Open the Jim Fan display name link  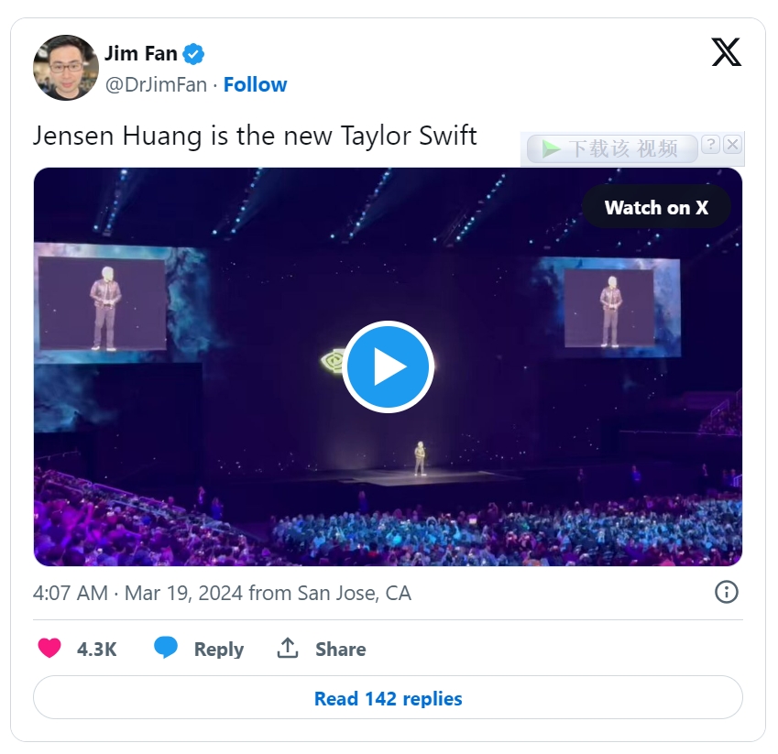point(140,54)
